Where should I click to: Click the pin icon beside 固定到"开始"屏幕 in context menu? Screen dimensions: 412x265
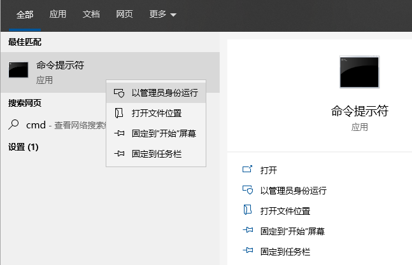click(x=118, y=133)
